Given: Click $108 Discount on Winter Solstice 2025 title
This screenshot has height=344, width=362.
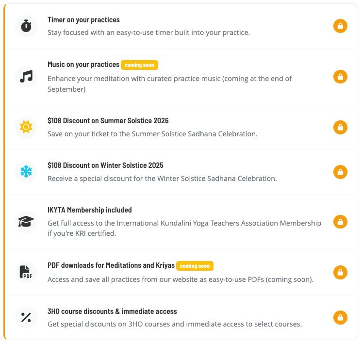Looking at the screenshot, I should (105, 165).
